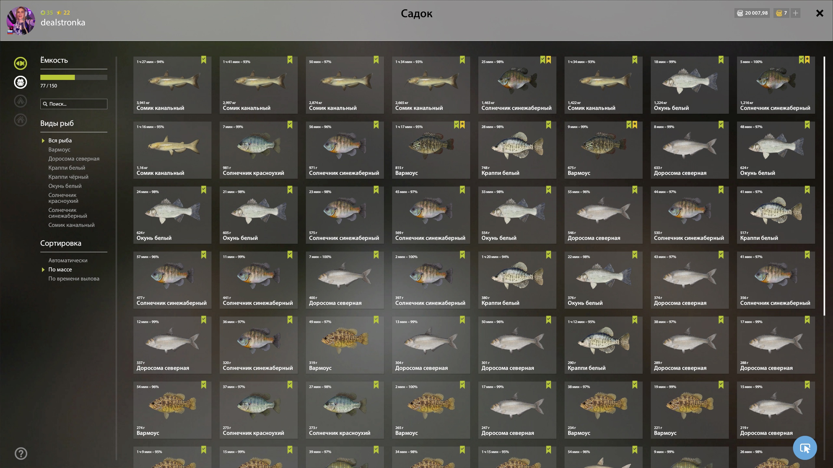The height and width of the screenshot is (468, 833).
Task: Click the fish list vertical scrollbar
Action: (x=824, y=186)
